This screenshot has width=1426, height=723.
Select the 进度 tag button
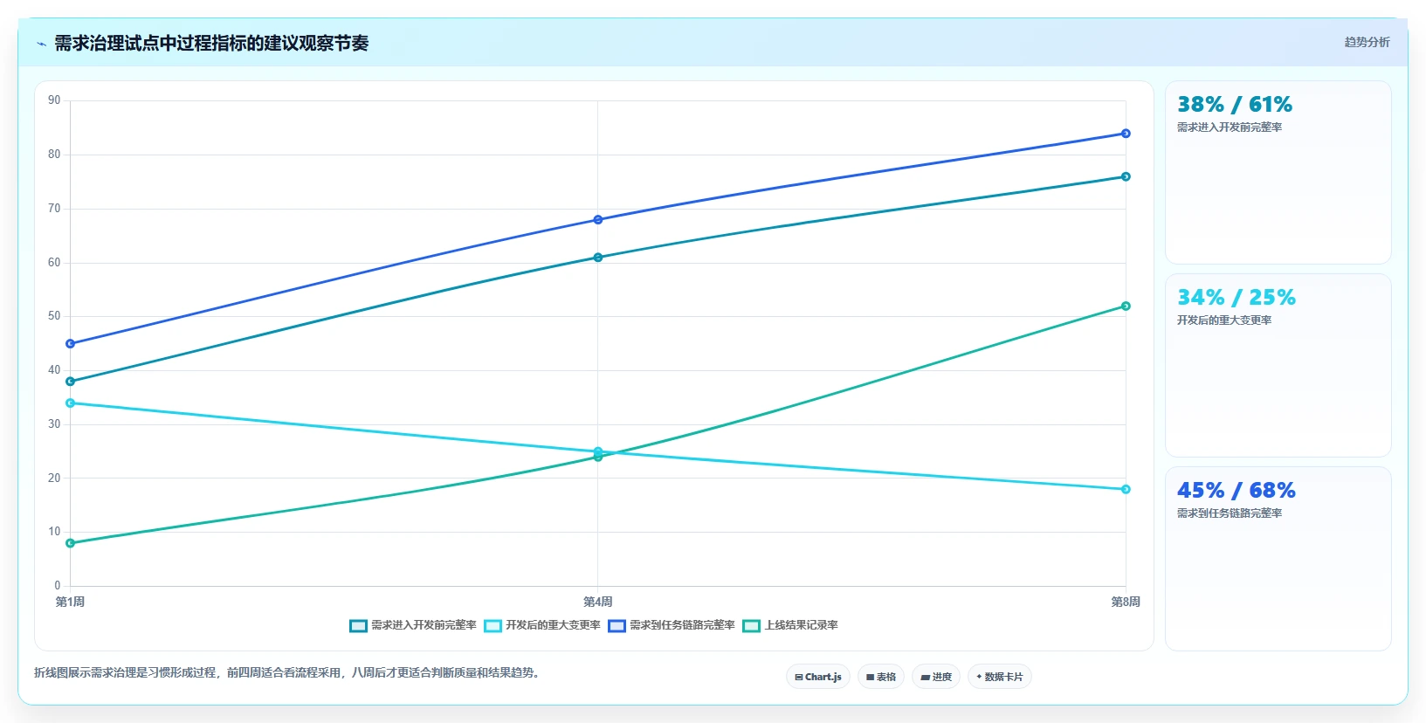pos(936,677)
